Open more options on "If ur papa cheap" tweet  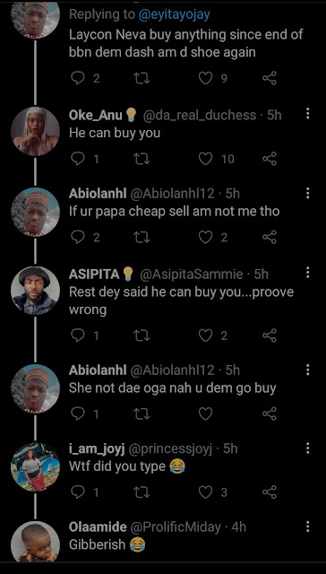(308, 193)
